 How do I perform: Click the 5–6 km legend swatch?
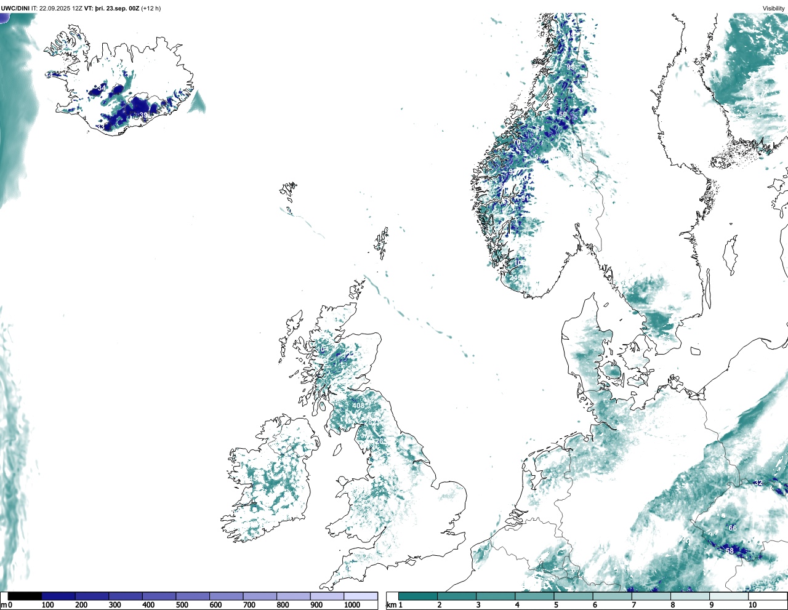(573, 596)
